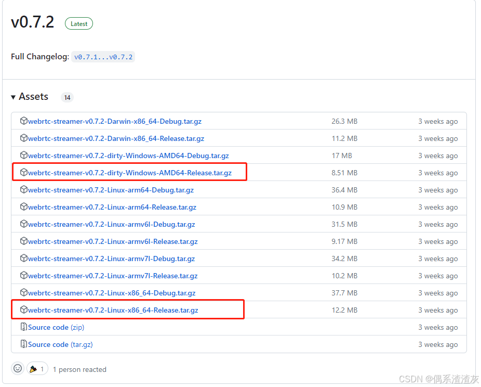Click package icon of Linux-armv7l-Debug asset
The image size is (481, 387).
click(24, 259)
